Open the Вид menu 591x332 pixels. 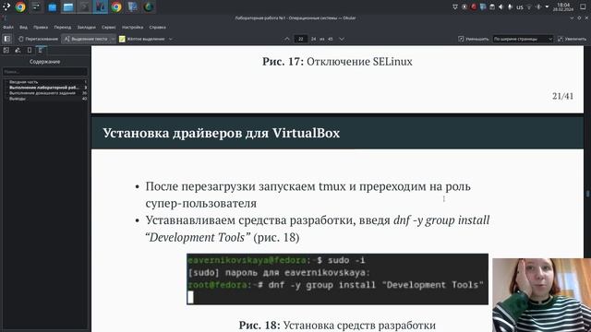23,27
